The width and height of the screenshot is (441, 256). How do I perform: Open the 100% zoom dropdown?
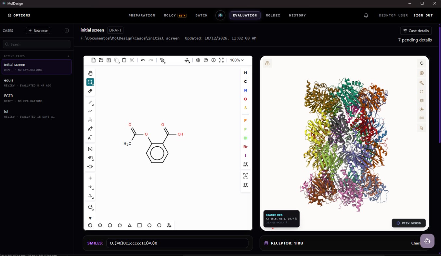click(x=237, y=60)
